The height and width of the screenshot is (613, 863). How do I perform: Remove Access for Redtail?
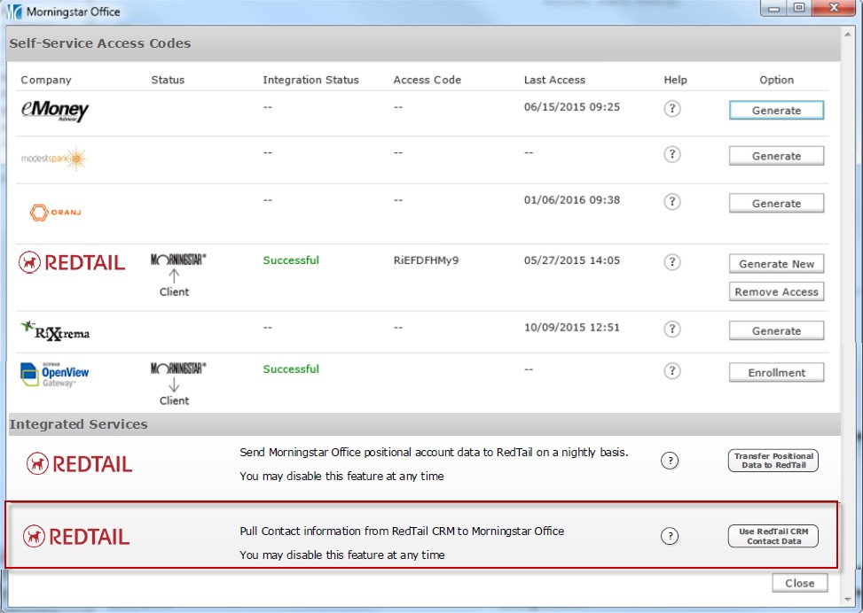(776, 291)
